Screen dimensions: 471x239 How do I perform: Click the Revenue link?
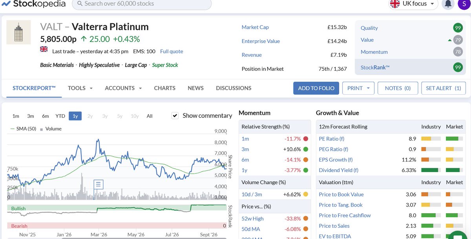pyautogui.click(x=252, y=55)
